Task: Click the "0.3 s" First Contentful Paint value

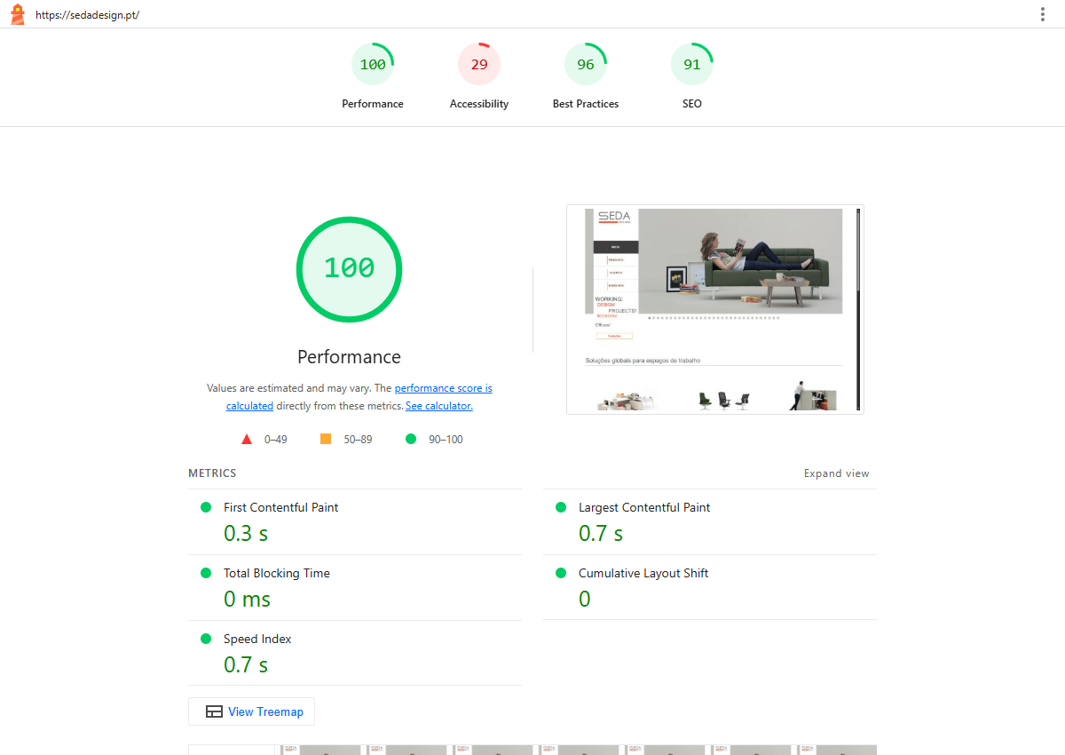Action: coord(246,533)
